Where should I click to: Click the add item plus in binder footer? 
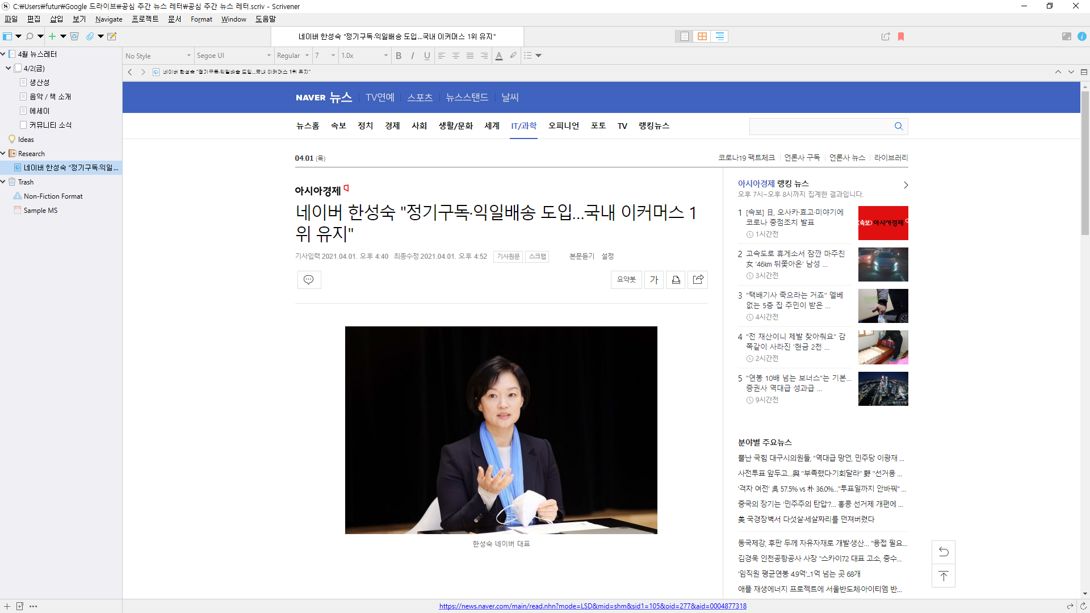[7, 606]
